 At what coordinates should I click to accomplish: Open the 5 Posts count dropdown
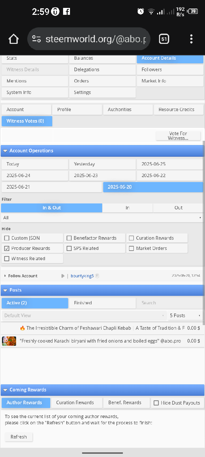185,316
